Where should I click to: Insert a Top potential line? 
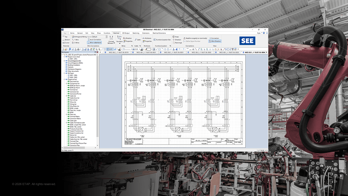click(x=65, y=37)
